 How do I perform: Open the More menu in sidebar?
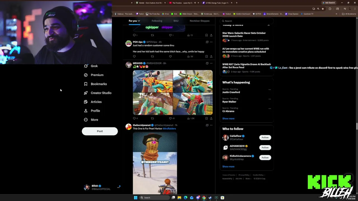tap(91, 120)
